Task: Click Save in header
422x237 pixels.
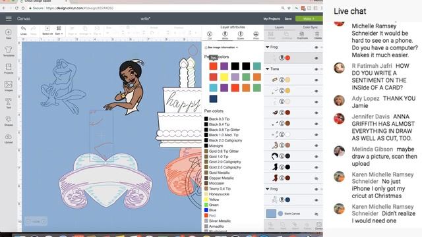Action: (288, 19)
